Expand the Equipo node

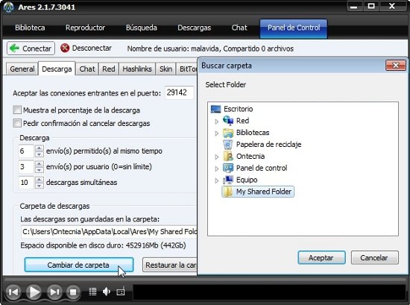tap(216, 180)
